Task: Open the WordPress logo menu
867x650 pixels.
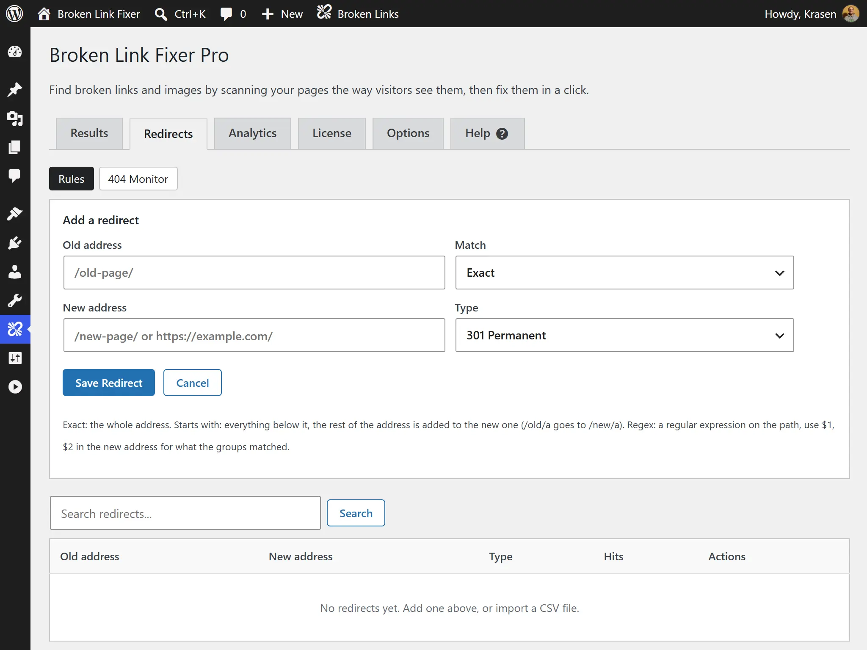Action: point(14,14)
